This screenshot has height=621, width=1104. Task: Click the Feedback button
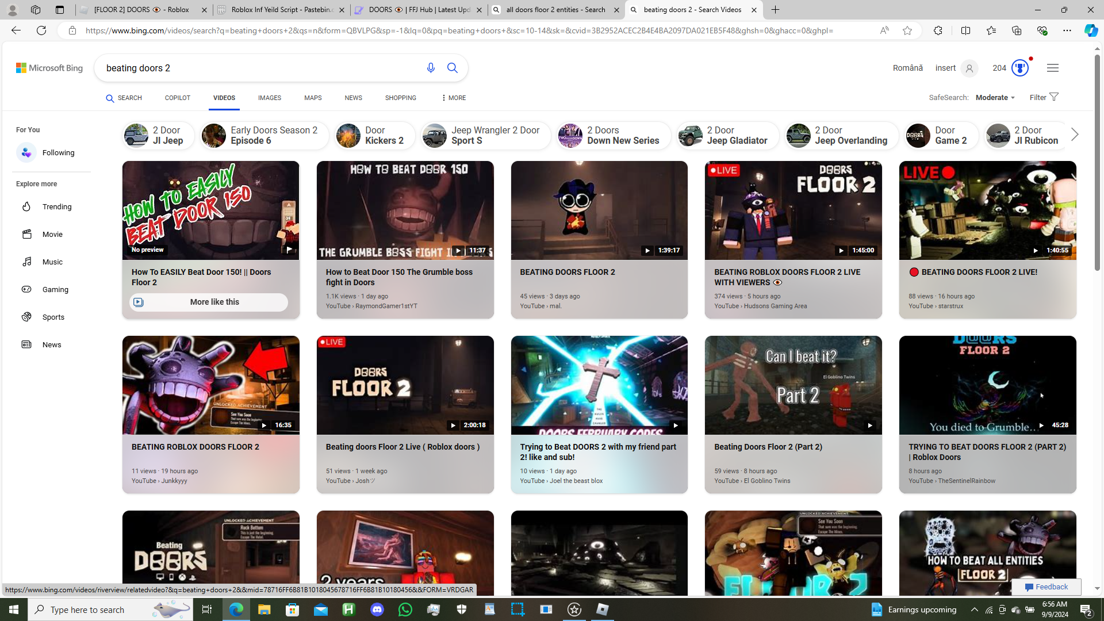point(1046,586)
